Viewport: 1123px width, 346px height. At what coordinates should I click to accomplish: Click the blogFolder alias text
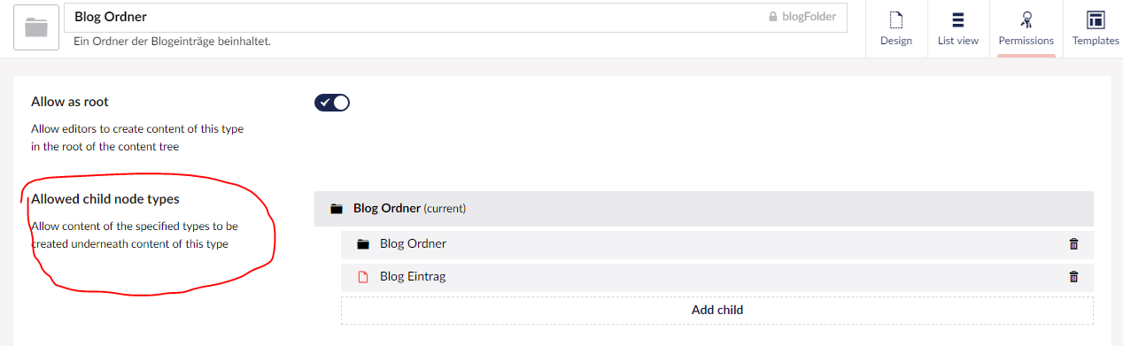point(809,17)
